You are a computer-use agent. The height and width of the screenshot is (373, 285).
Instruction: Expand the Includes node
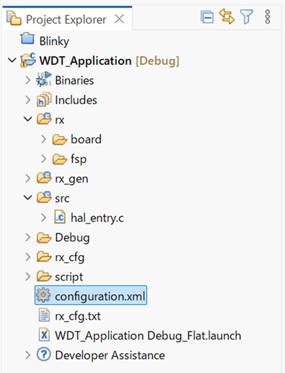click(x=28, y=100)
